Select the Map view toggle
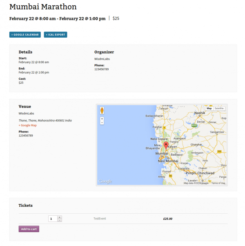 pos(209,108)
